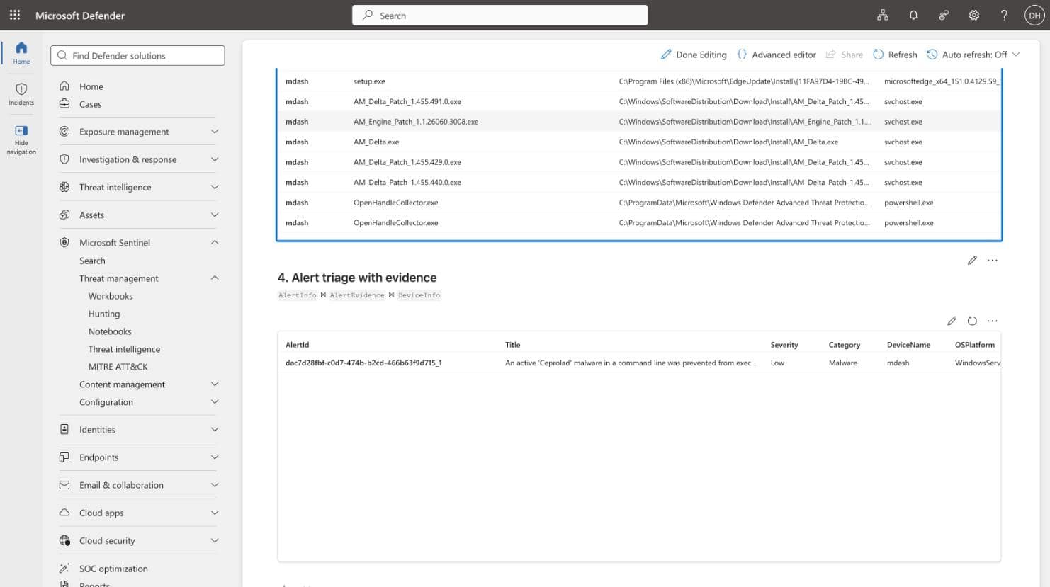This screenshot has height=587, width=1050.
Task: Open MITRE ATT&CK menu item
Action: 118,367
